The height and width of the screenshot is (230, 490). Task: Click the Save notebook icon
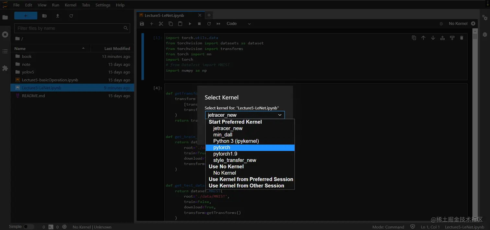tap(142, 24)
